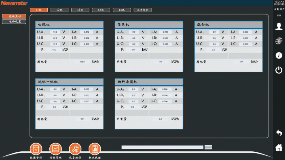
Task: Click the I-C value in 流体一体机 panel
Action: pyautogui.click(x=87, y=101)
